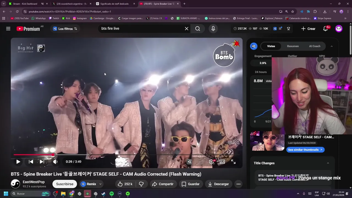The width and height of the screenshot is (352, 198).
Task: Expand the system tray hidden icons
Action: [298, 194]
